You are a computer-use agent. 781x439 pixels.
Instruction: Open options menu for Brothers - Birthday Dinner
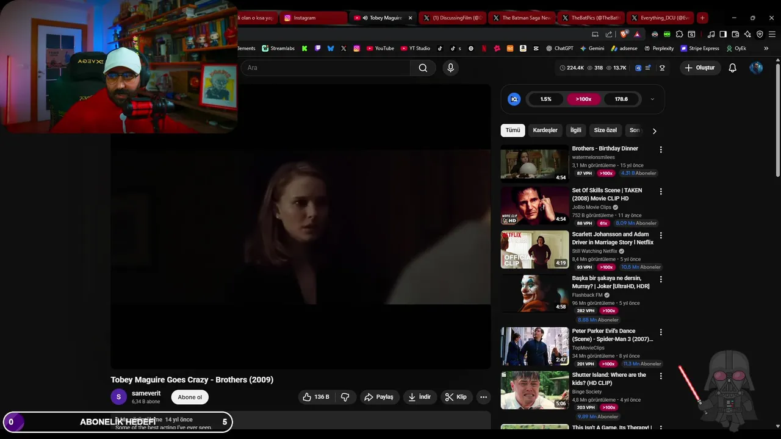(x=660, y=149)
